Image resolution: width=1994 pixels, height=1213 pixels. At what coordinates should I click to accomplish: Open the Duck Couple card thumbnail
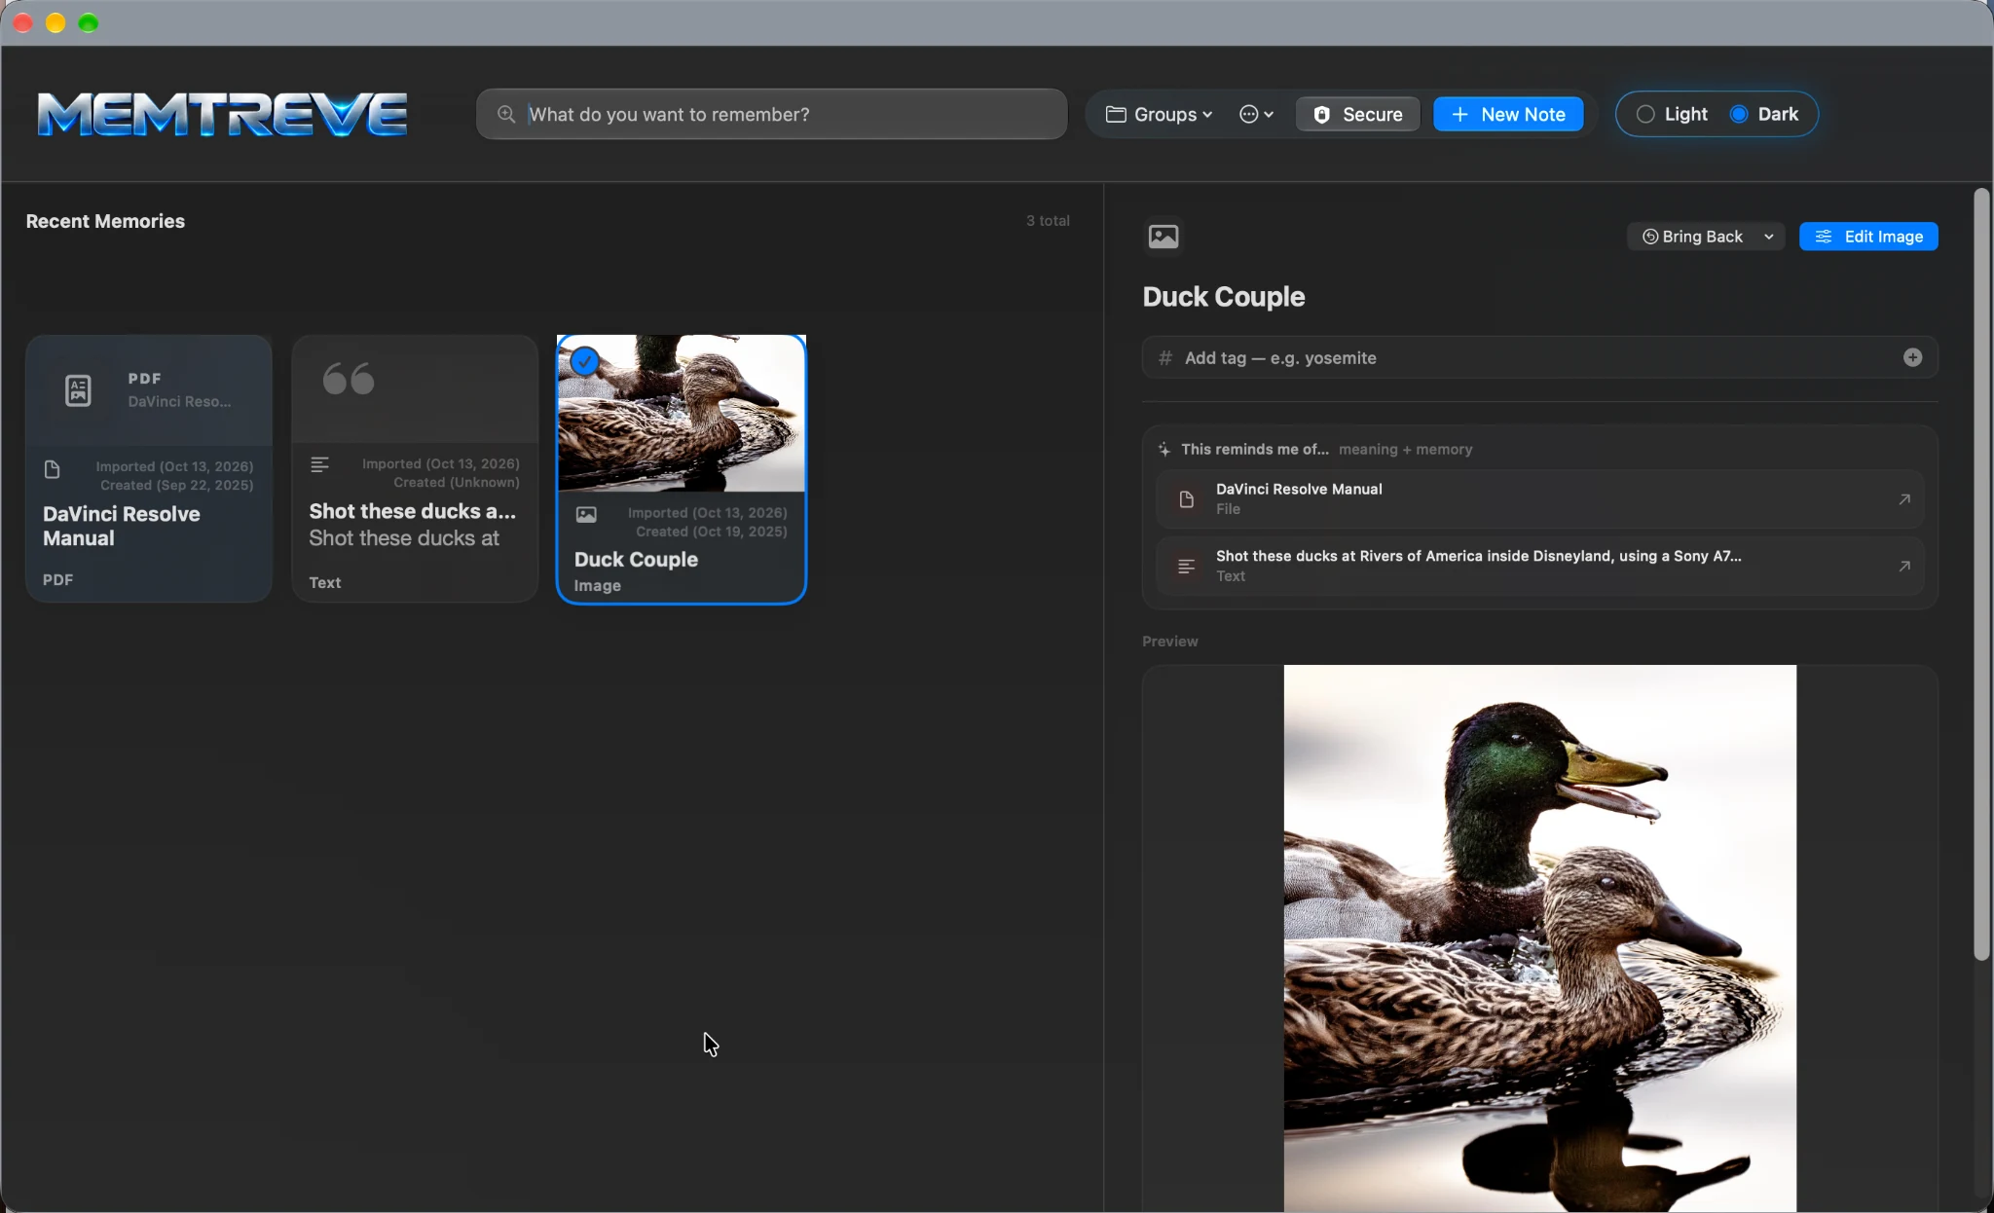[682, 414]
